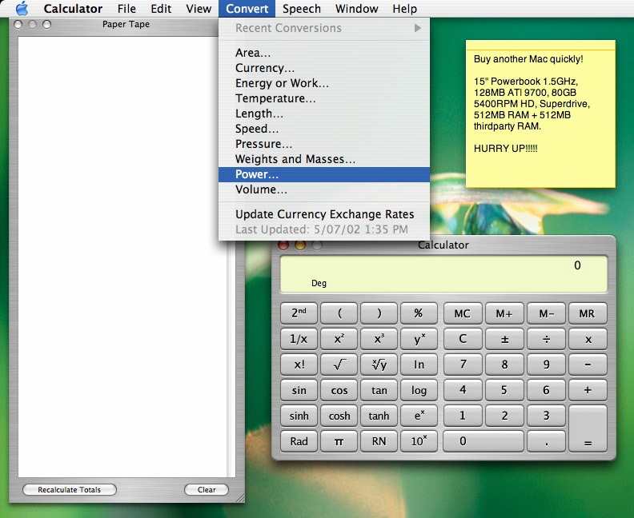Choose Currency... conversion

click(x=324, y=68)
